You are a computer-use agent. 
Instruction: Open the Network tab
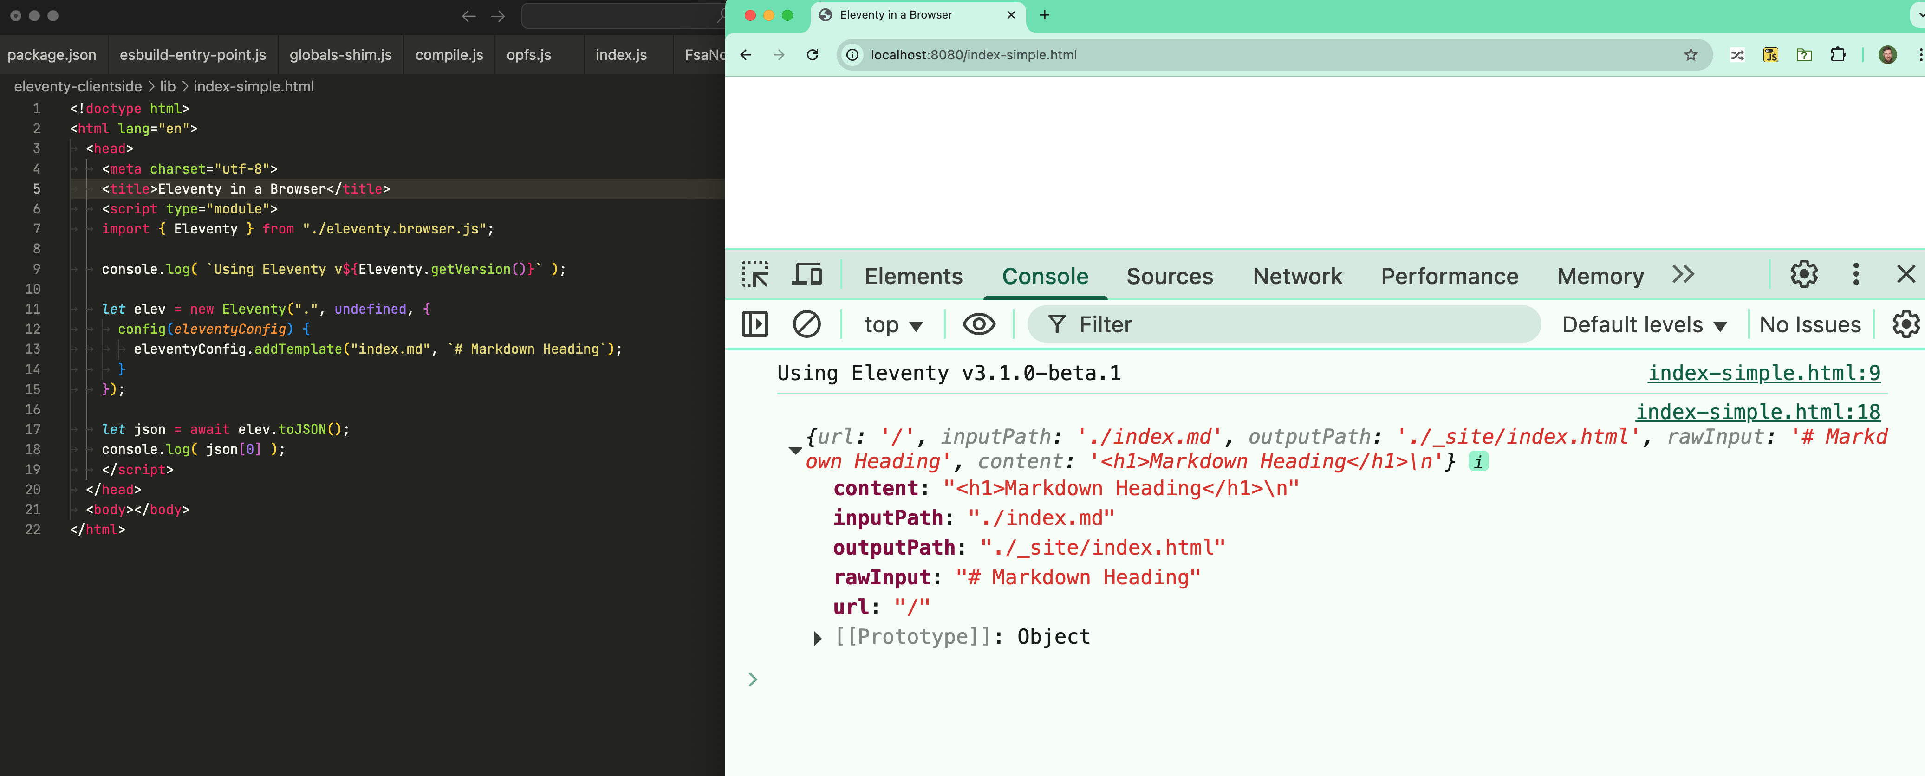1297,276
